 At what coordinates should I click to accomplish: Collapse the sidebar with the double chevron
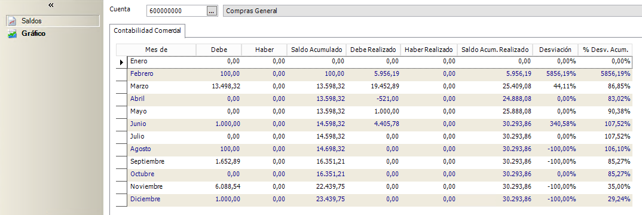pyautogui.click(x=51, y=5)
